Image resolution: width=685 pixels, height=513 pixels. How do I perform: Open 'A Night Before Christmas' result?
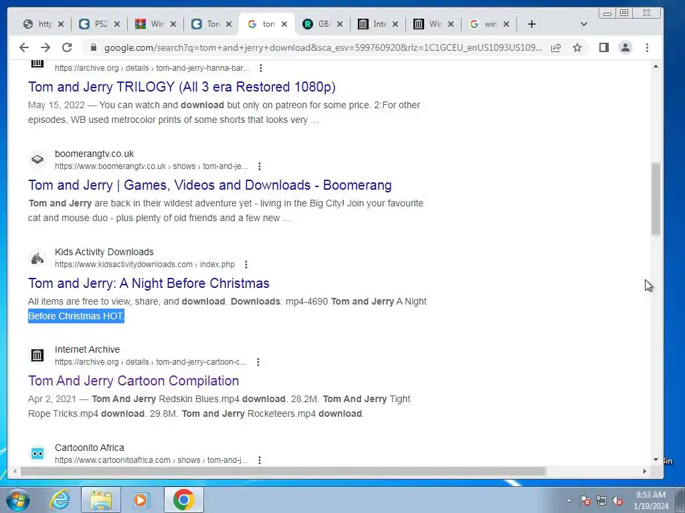149,283
